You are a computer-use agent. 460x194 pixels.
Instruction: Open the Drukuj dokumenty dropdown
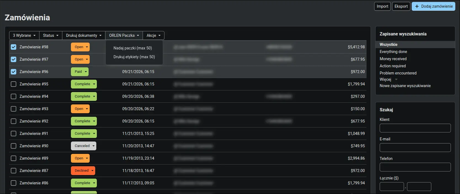84,35
